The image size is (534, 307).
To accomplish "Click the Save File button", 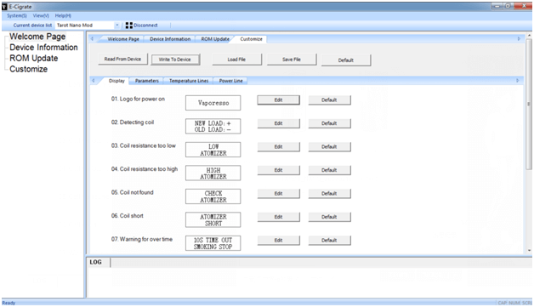I will pos(292,60).
